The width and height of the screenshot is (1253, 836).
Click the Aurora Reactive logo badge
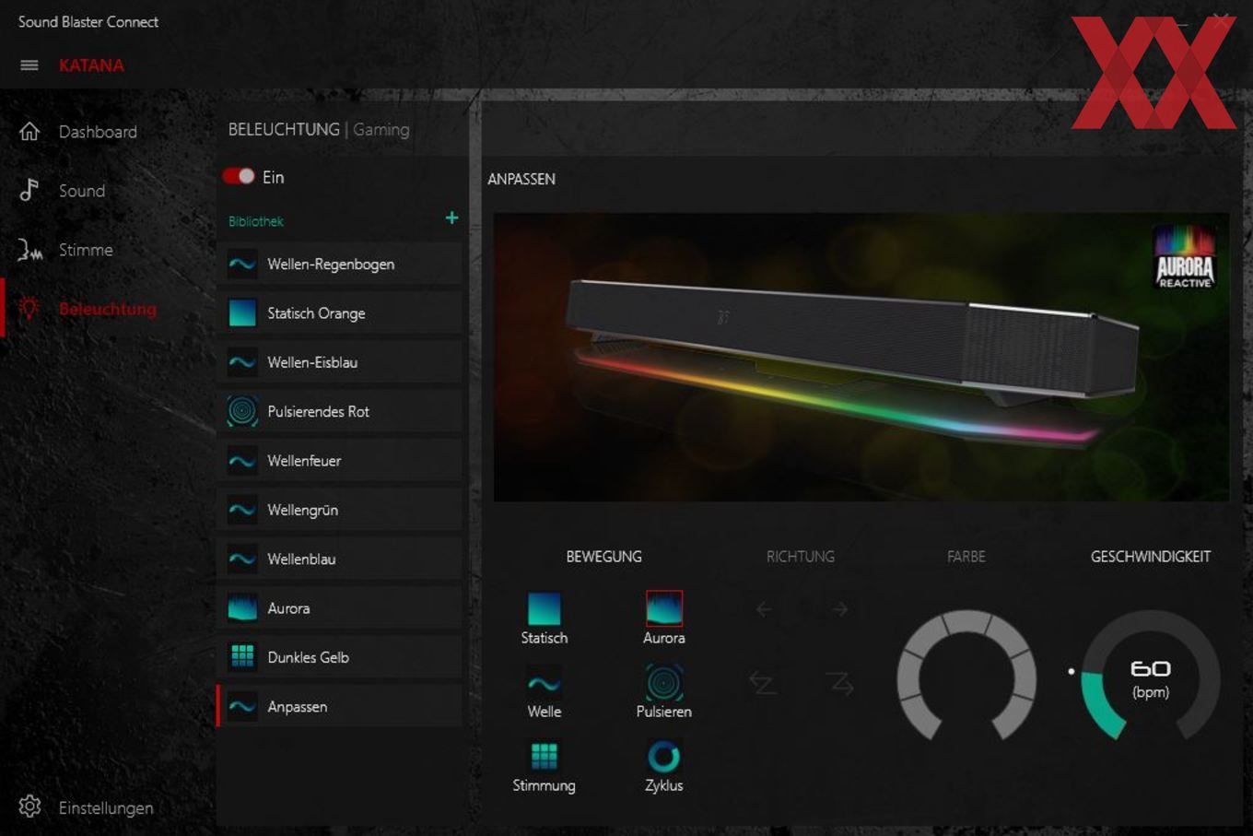[x=1185, y=257]
